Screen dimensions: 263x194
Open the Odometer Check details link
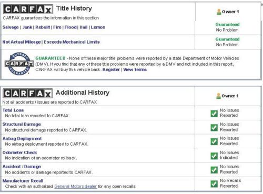19,152
